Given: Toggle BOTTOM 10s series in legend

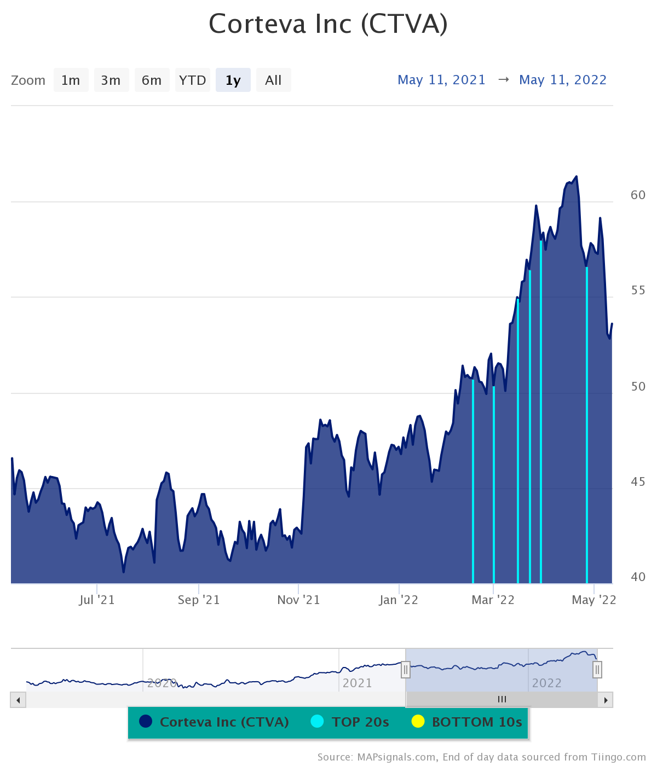Looking at the screenshot, I should (466, 722).
